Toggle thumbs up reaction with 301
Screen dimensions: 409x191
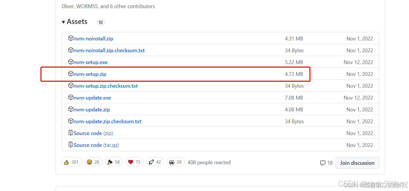72,162
